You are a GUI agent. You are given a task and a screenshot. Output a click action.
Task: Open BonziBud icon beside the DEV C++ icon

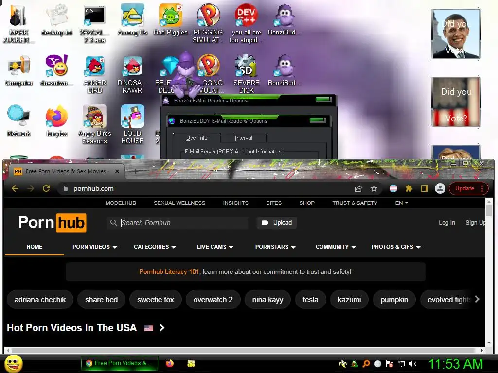pos(284,19)
